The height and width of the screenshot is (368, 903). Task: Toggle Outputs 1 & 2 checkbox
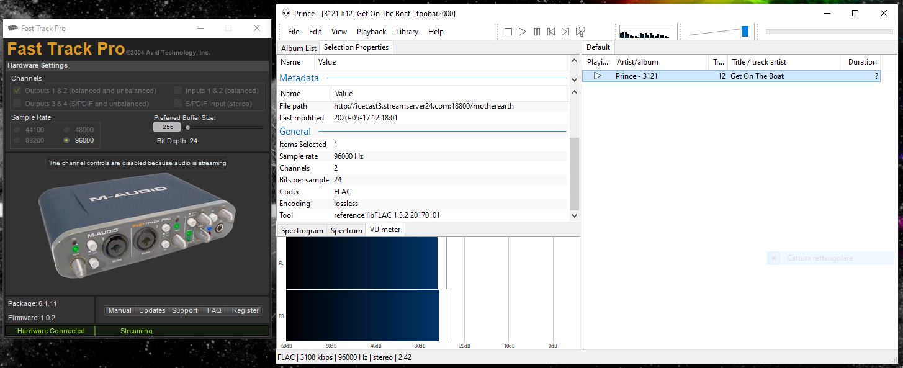[x=17, y=91]
